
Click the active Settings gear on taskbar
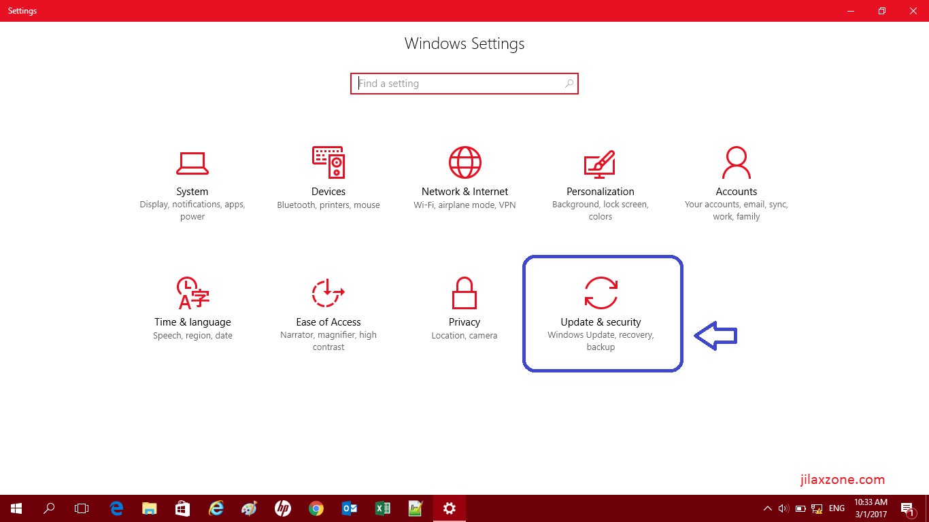point(449,508)
